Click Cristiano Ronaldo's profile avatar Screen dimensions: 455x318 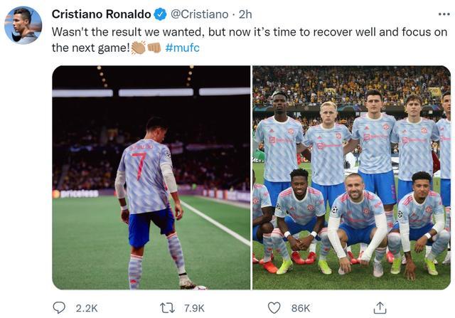[23, 26]
